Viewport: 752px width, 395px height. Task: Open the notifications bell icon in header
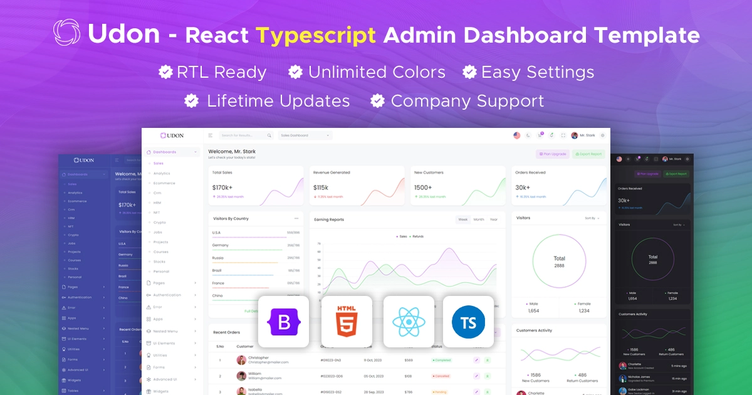(x=551, y=135)
